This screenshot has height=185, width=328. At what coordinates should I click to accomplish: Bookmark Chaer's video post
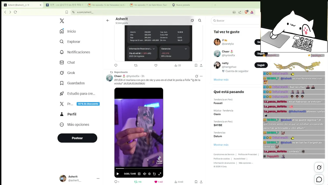(x=196, y=182)
